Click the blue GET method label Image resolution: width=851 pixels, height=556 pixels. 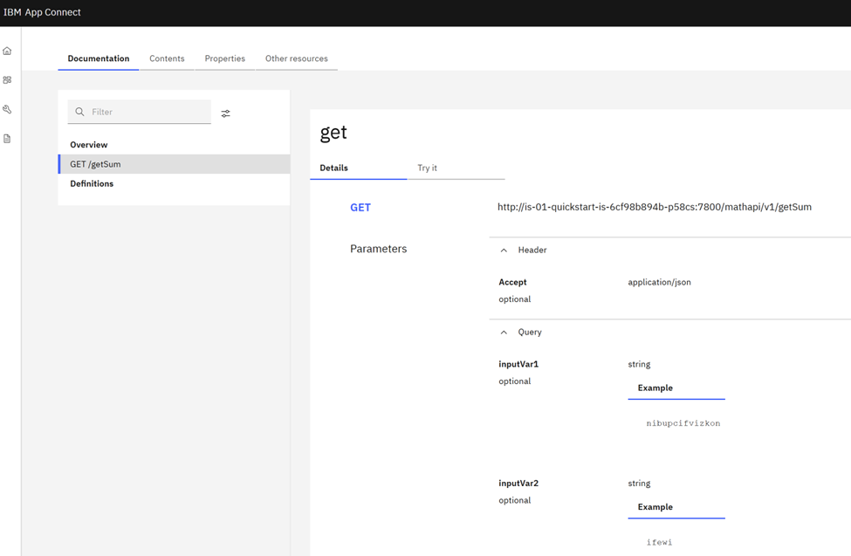tap(360, 208)
